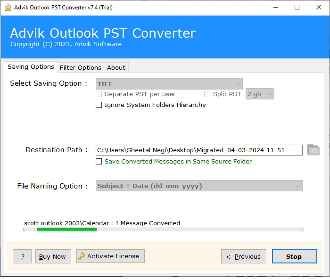
Task: Switch to the Filter Options tab
Action: 81,67
